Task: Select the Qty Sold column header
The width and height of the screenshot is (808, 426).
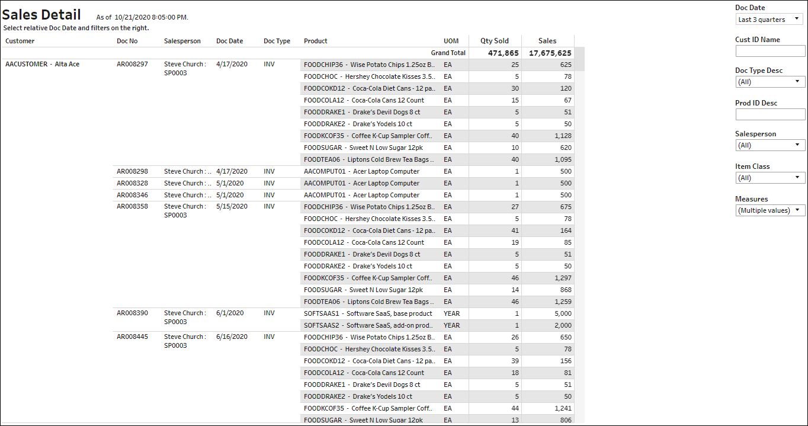Action: pos(494,41)
